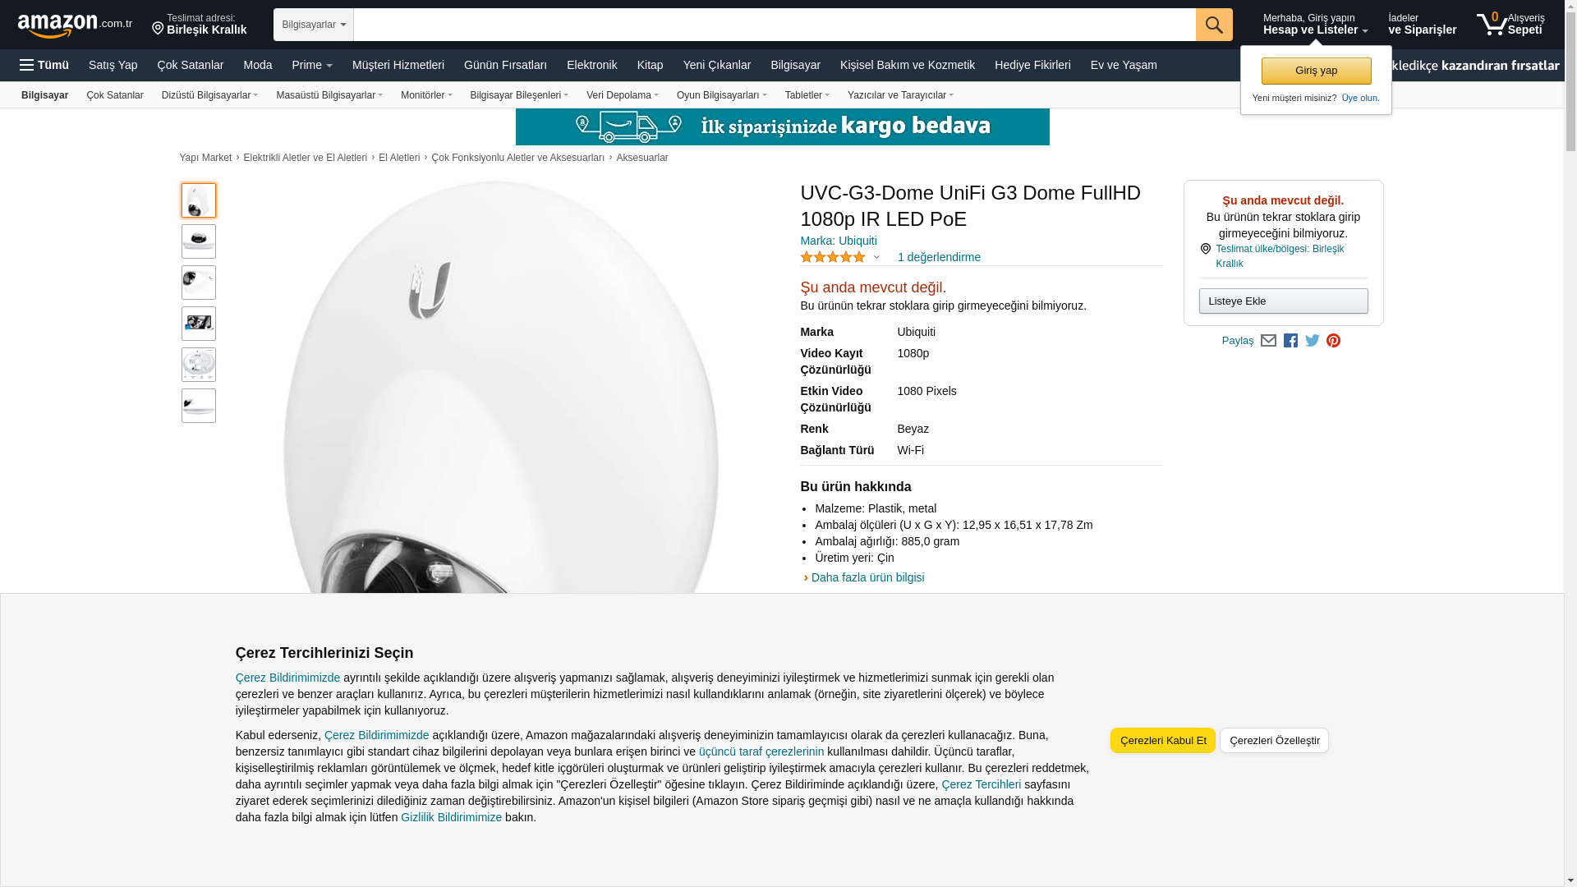1577x887 pixels.
Task: Expand the Bilgisayarlar search category dropdown
Action: tap(314, 25)
